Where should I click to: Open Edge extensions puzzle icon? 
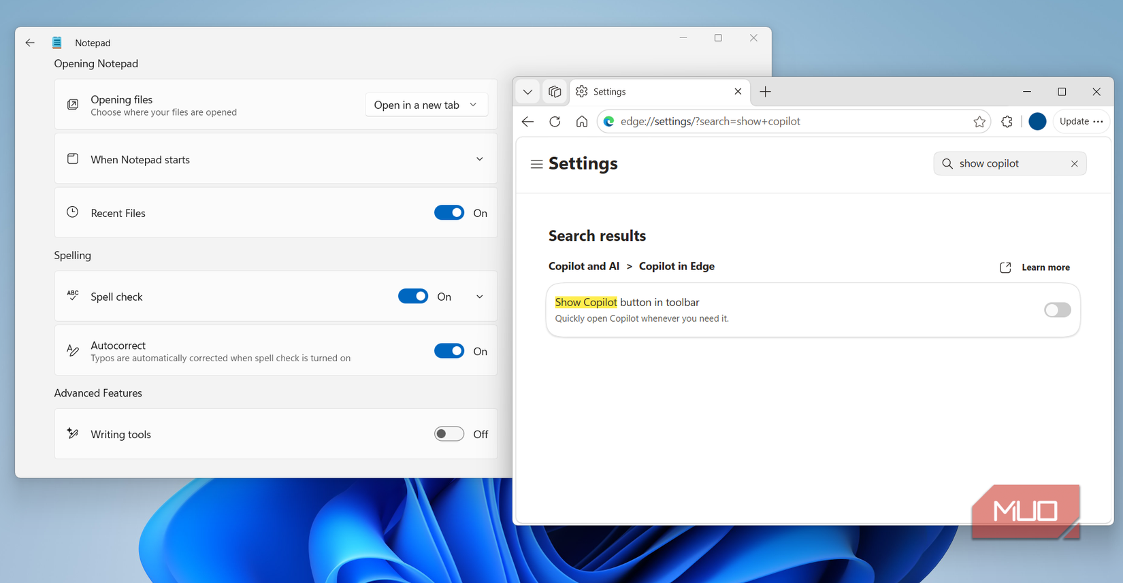1007,122
